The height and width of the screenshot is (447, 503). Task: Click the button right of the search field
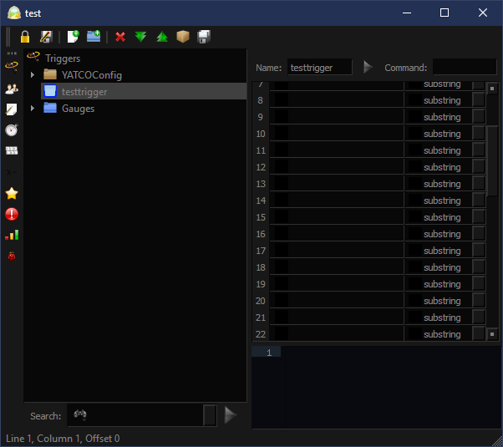click(210, 415)
